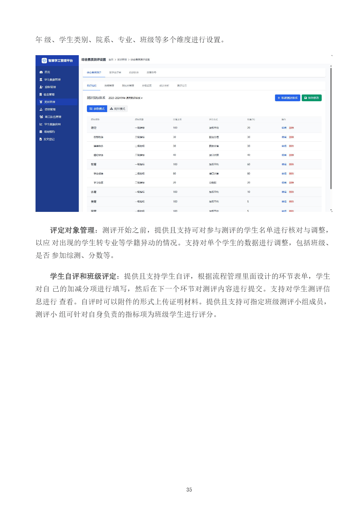Click 删除 in the 美育 row
Viewport: 364px width, 515px height.
(291, 202)
